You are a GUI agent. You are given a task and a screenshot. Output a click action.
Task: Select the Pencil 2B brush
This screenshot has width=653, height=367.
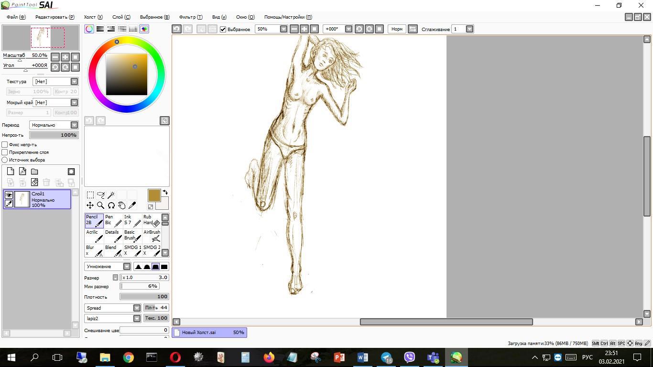[94, 220]
